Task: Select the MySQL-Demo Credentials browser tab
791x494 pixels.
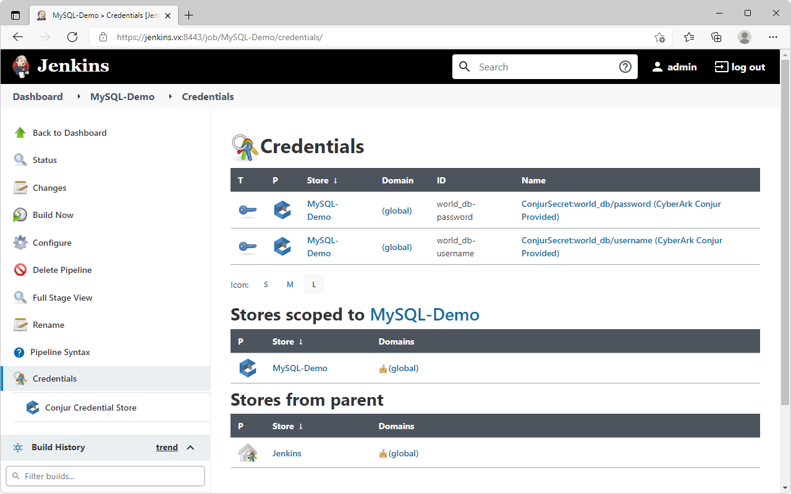Action: point(103,15)
